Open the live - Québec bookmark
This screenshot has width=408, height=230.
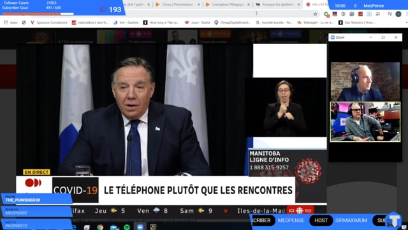[126, 23]
